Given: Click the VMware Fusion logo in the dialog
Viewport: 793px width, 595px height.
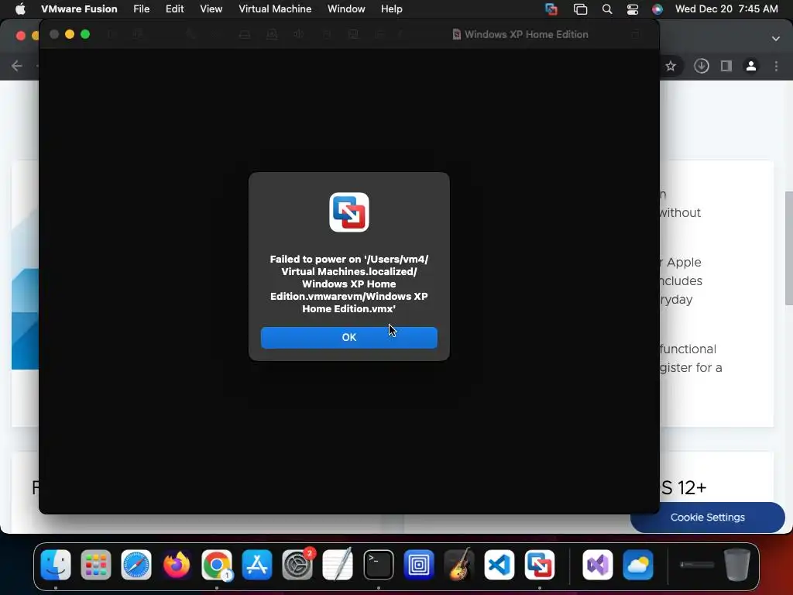Looking at the screenshot, I should 349,212.
